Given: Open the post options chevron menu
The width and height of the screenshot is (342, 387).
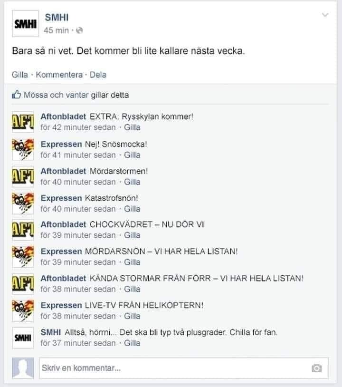Looking at the screenshot, I should (x=325, y=15).
